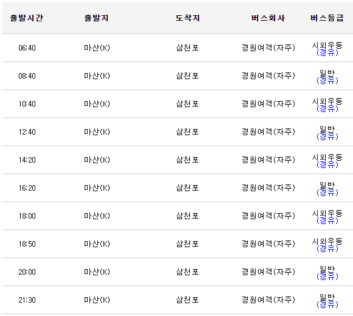Click 삼천포 in the 08:40 row
The width and height of the screenshot is (353, 316).
tap(187, 75)
